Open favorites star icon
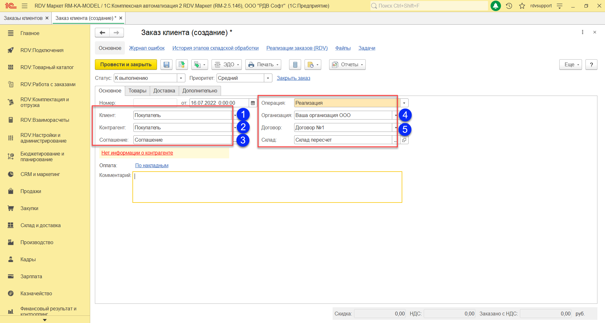605x323 pixels. [522, 6]
